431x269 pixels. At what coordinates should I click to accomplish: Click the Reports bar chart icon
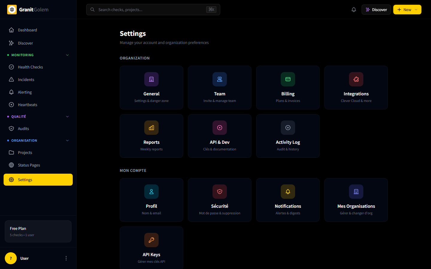151,128
